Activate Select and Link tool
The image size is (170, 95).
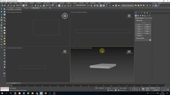(8, 6)
